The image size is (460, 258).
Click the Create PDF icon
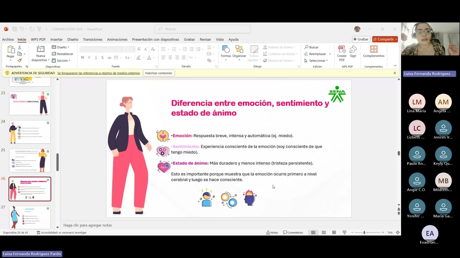(342, 49)
